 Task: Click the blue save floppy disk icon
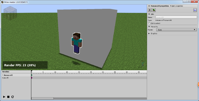pyautogui.click(x=195, y=10)
